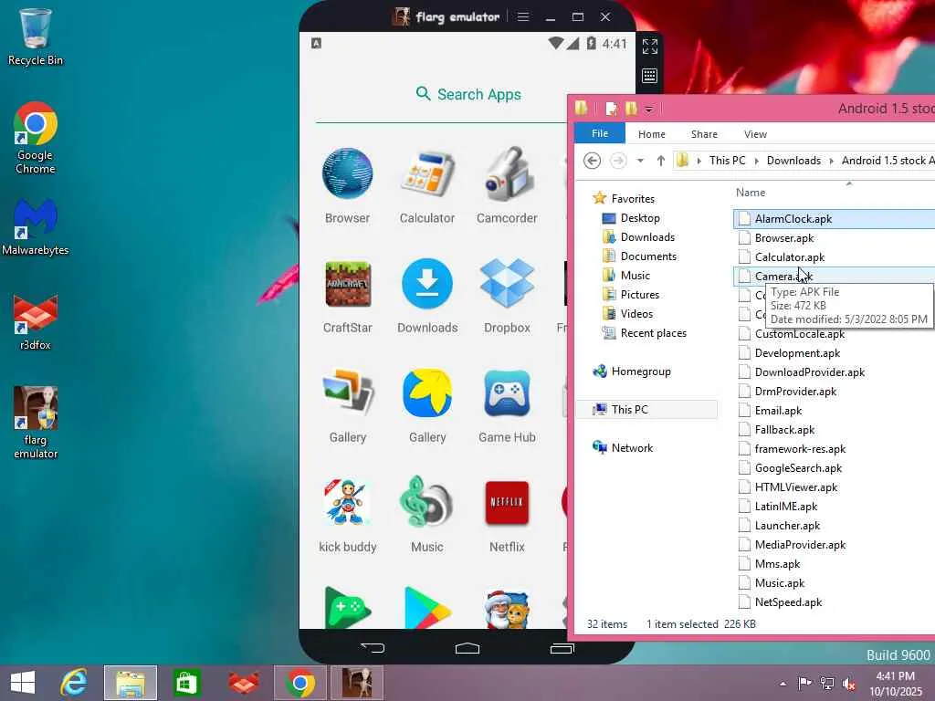
Task: Open Google Play Store icon
Action: point(427,608)
